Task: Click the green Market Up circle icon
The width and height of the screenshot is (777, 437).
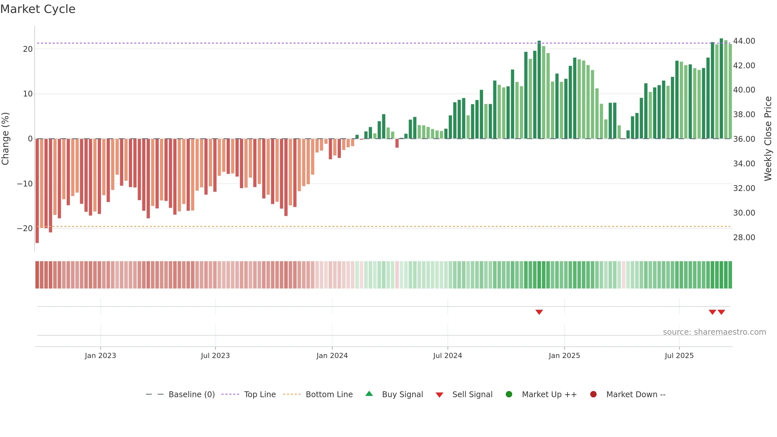Action: click(509, 394)
